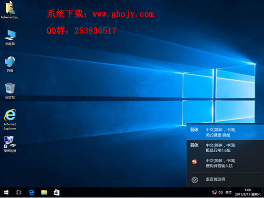Click the taskbar clock and date
The width and height of the screenshot is (264, 198).
(x=248, y=192)
